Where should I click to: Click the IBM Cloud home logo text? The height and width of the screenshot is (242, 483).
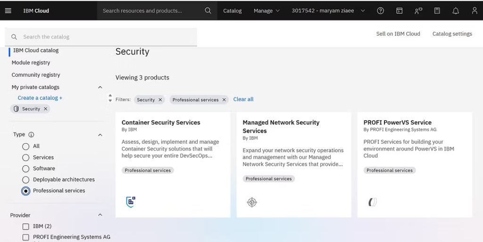point(36,11)
